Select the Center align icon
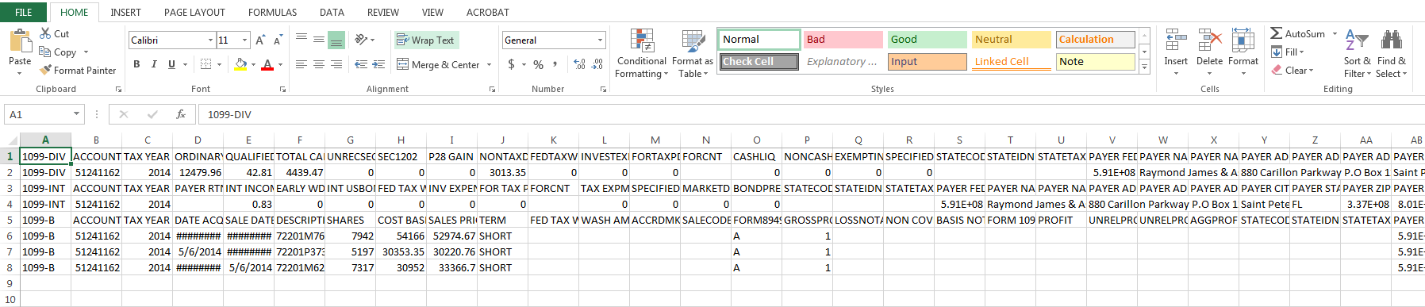The width and height of the screenshot is (1425, 307). (319, 64)
